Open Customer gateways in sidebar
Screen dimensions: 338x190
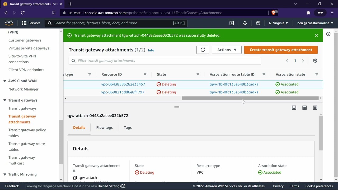point(25,40)
